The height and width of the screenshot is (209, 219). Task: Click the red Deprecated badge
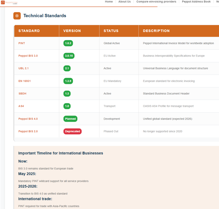click(73, 131)
